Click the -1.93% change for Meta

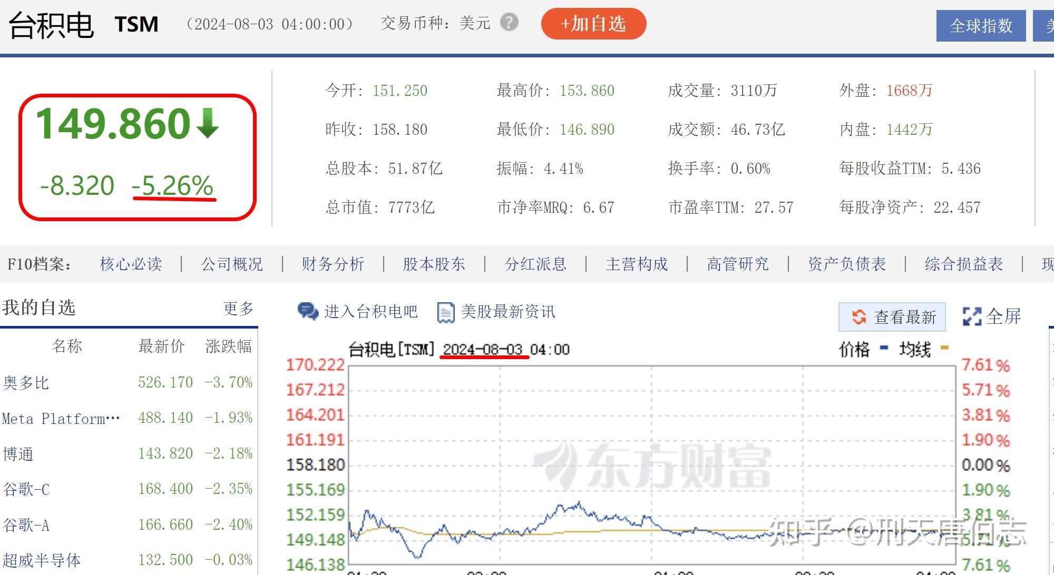(x=229, y=418)
